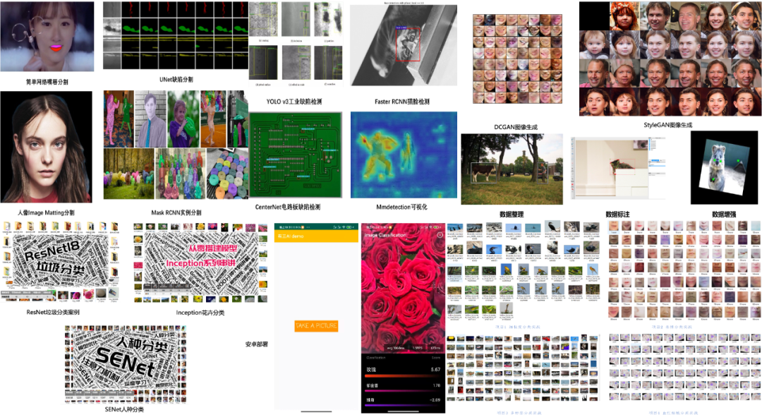
Task: Tap the info icon beside Image Classification
Action: 440,235
